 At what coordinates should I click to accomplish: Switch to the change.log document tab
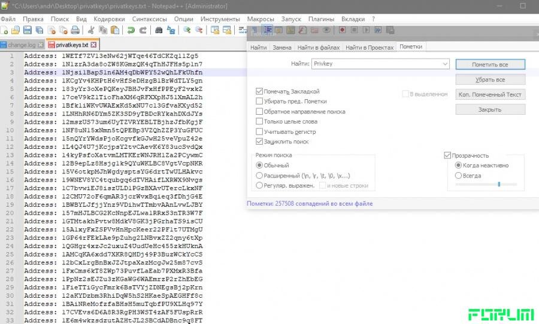click(22, 45)
